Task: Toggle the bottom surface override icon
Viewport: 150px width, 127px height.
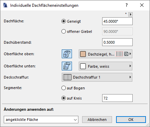Action: click(x=67, y=66)
